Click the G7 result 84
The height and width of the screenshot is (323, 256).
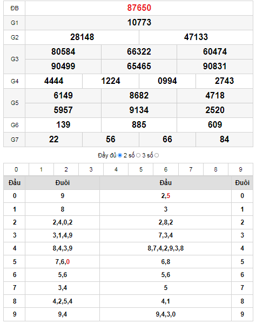coord(224,140)
